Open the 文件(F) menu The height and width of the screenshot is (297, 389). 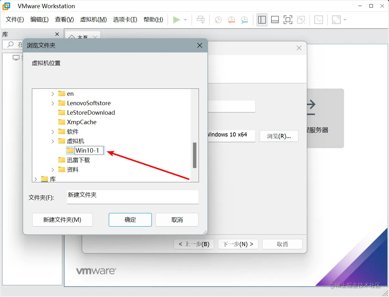[15, 20]
